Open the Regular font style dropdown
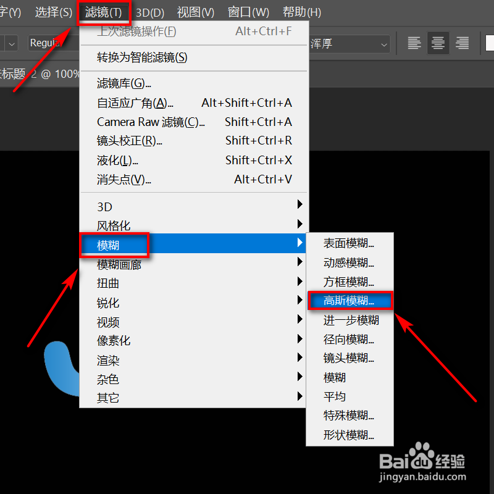This screenshot has width=494, height=494. [54, 43]
